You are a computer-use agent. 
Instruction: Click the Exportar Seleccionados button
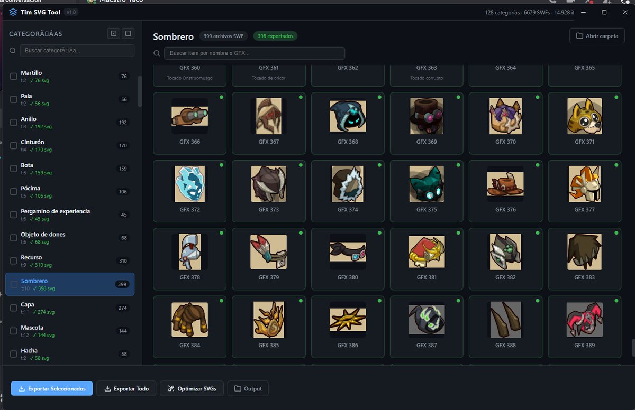click(x=52, y=389)
